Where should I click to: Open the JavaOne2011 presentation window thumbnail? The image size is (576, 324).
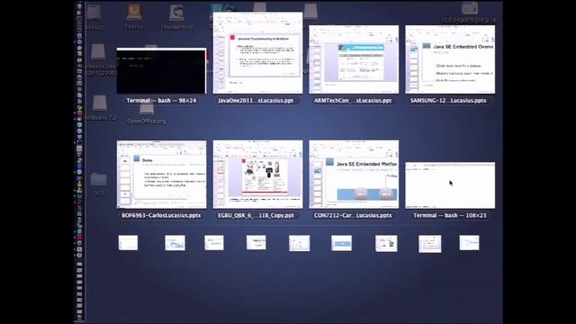click(x=258, y=52)
